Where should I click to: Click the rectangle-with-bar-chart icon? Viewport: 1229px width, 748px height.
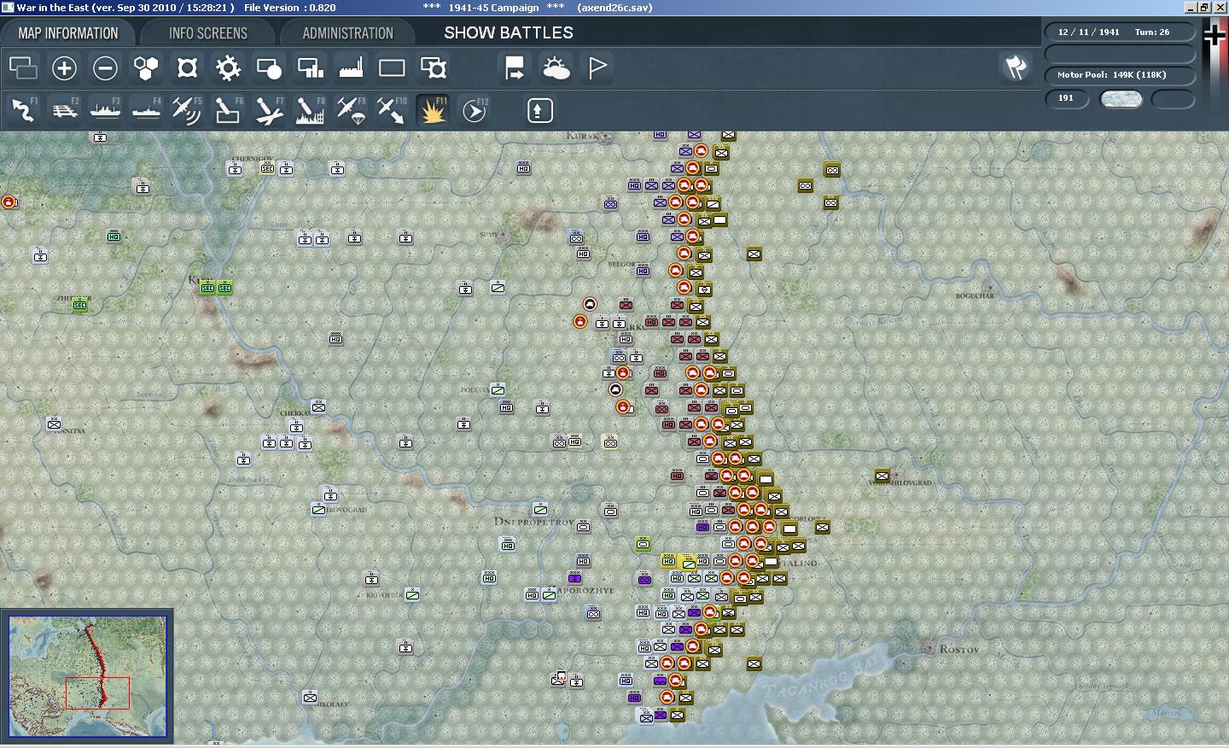(310, 68)
